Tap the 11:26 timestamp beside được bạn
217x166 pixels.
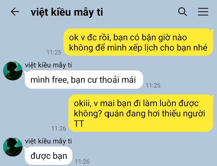[82, 161]
